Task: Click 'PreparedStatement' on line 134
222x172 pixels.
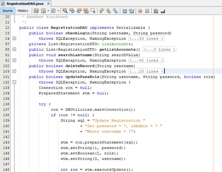Action: pyautogui.click(x=59, y=93)
